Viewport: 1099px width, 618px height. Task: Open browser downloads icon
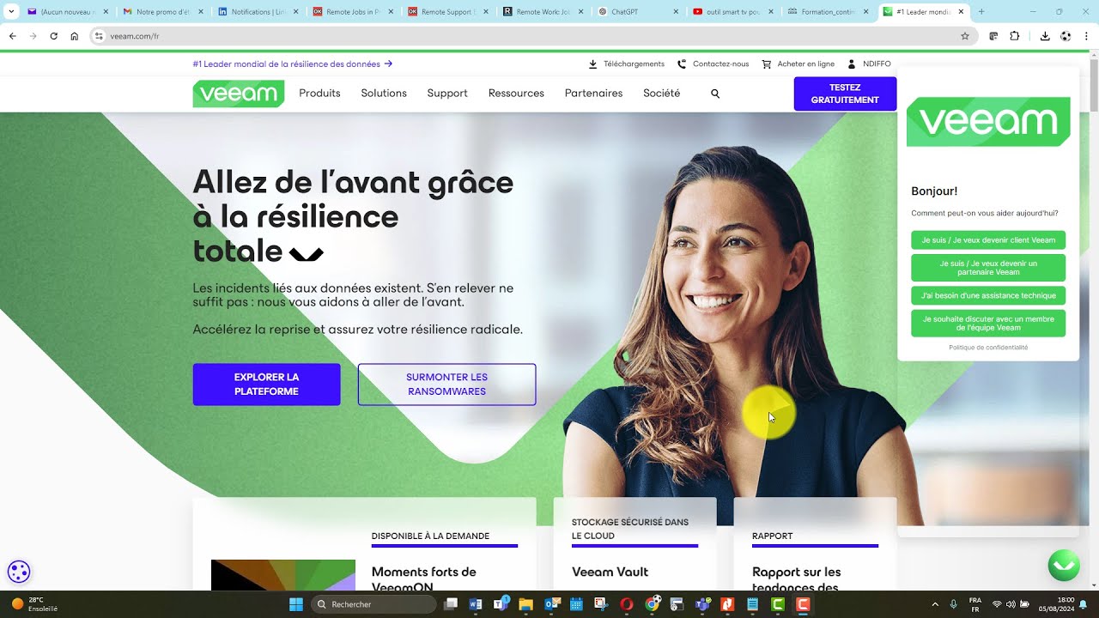[x=1045, y=36]
